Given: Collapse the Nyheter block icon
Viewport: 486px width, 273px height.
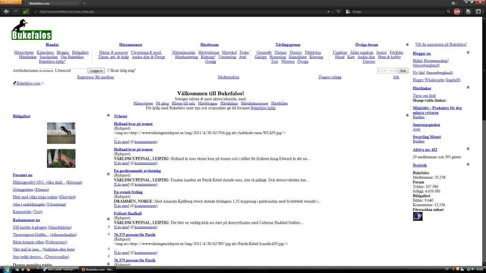Looking at the screenshot, I should click(407, 115).
